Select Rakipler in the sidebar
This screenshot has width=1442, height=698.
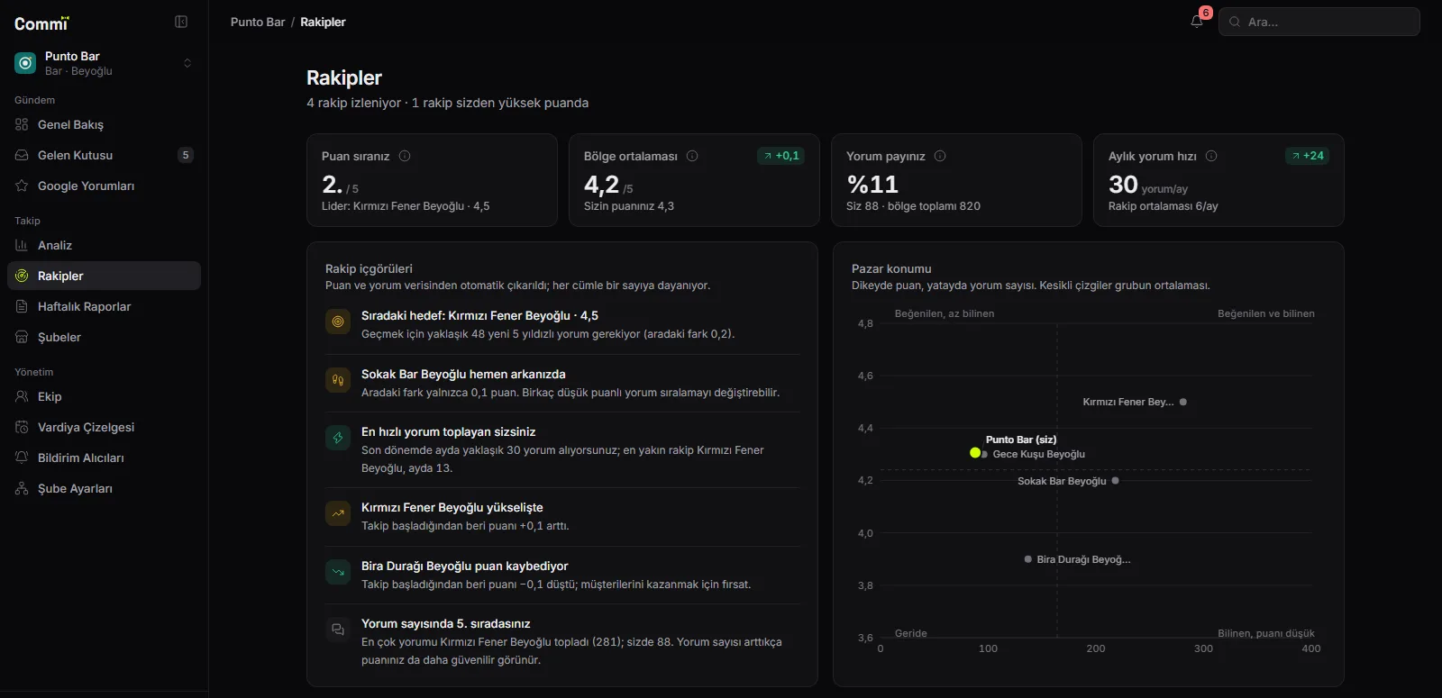click(104, 276)
